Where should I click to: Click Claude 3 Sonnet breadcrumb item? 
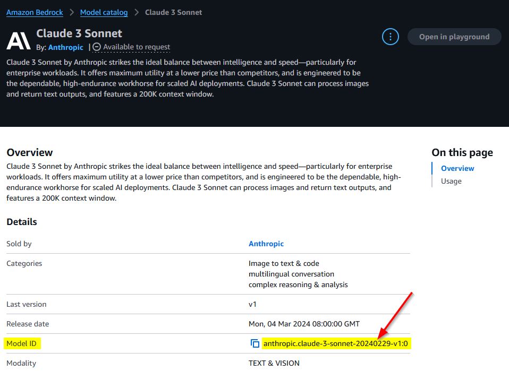(x=174, y=12)
